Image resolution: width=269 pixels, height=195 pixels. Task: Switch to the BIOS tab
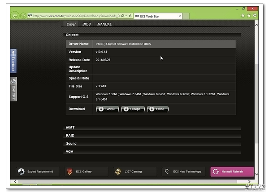click(x=87, y=24)
